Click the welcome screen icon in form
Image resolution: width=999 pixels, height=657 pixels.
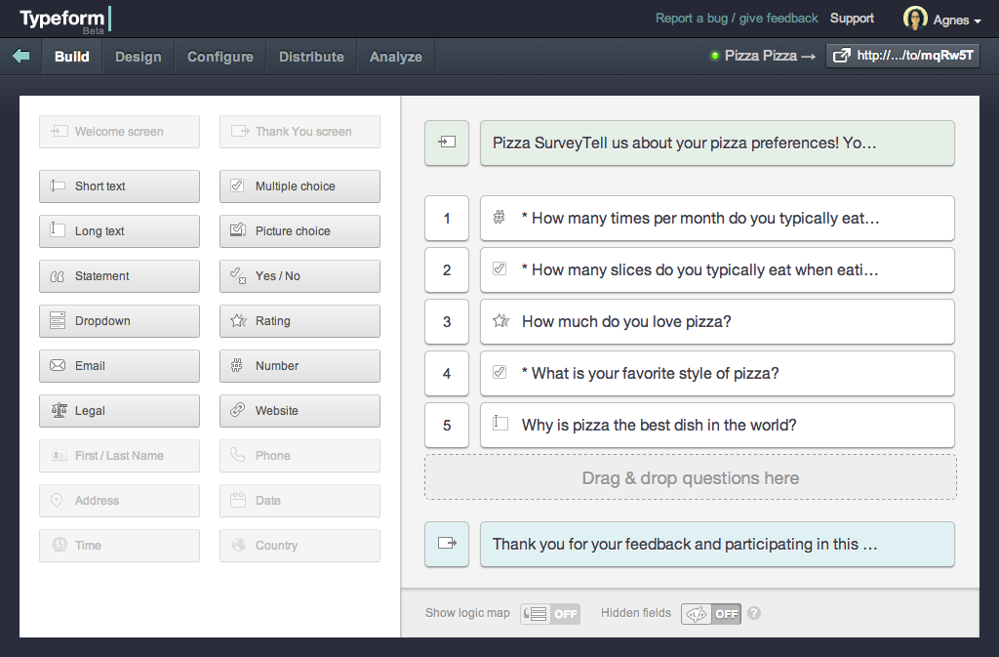pos(447,143)
